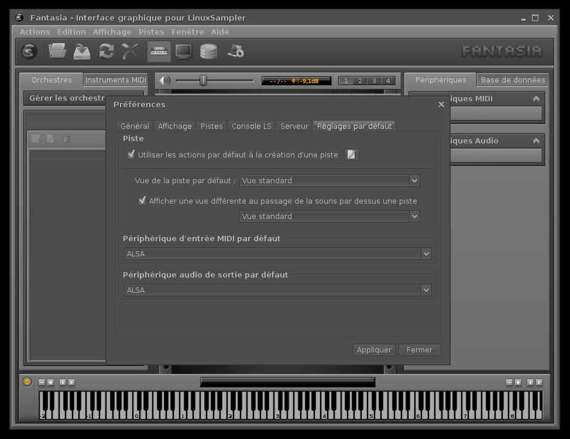Select channel lane button 3

point(374,81)
